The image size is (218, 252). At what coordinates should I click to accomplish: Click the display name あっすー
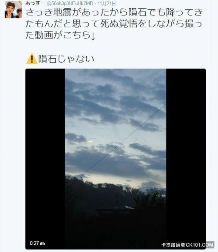35,3
